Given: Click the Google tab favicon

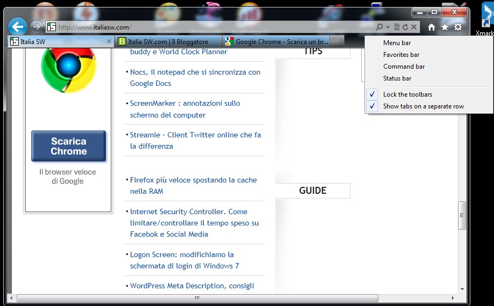Looking at the screenshot, I should coord(230,41).
